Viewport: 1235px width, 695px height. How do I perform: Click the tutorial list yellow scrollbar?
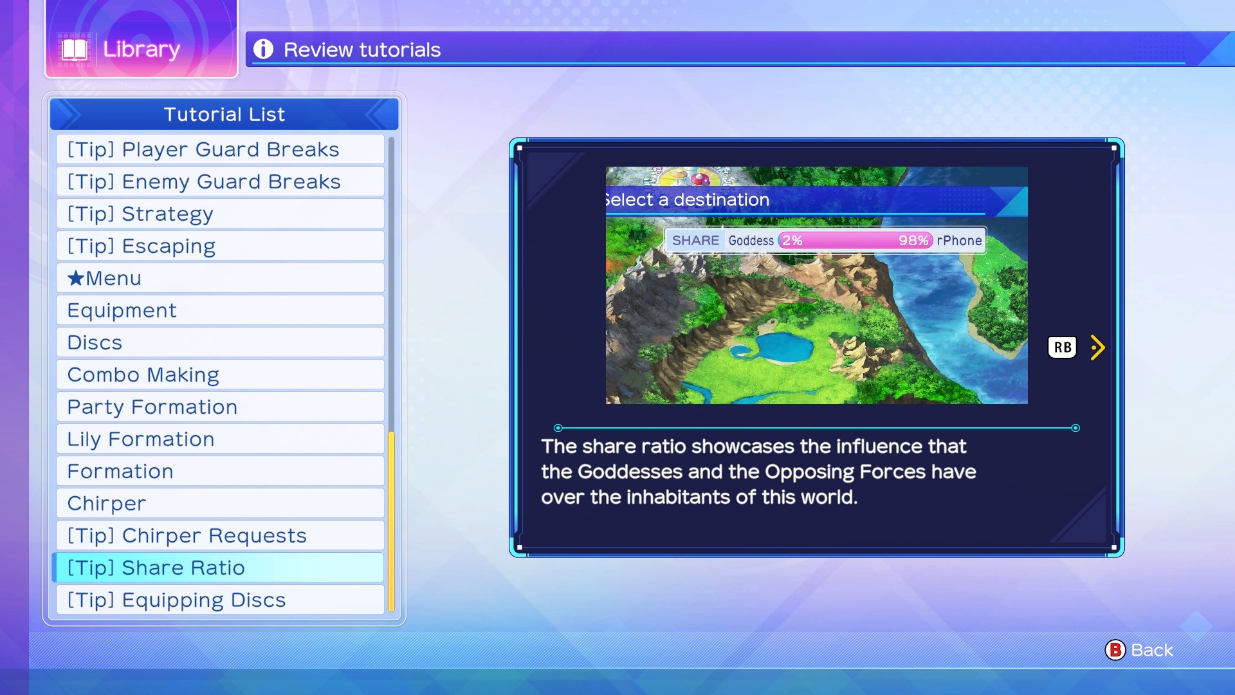(391, 521)
